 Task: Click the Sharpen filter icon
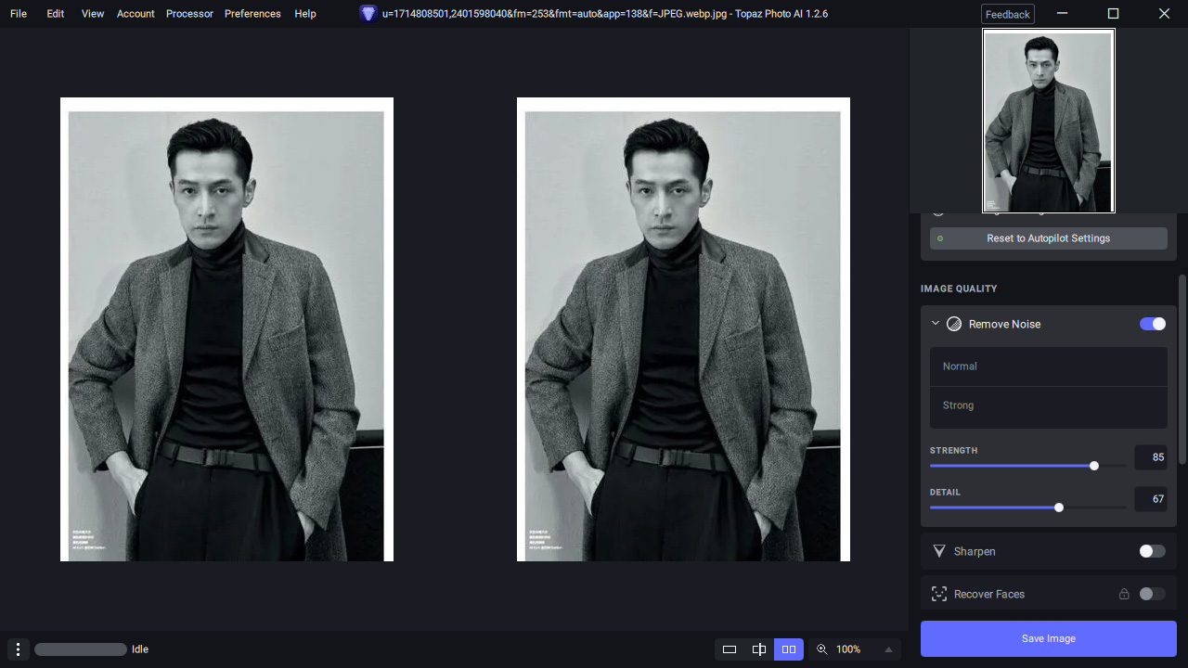pyautogui.click(x=939, y=551)
